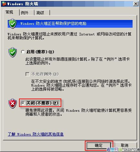This screenshot has height=152, width=140.
Task: Select the 启用(推荐) radio button
Action: [23, 52]
